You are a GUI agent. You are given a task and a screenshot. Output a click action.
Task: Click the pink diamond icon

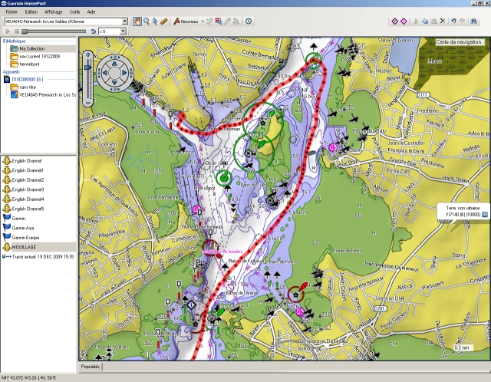tap(404, 21)
